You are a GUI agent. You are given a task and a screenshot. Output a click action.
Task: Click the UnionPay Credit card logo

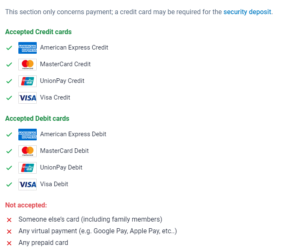pos(28,81)
